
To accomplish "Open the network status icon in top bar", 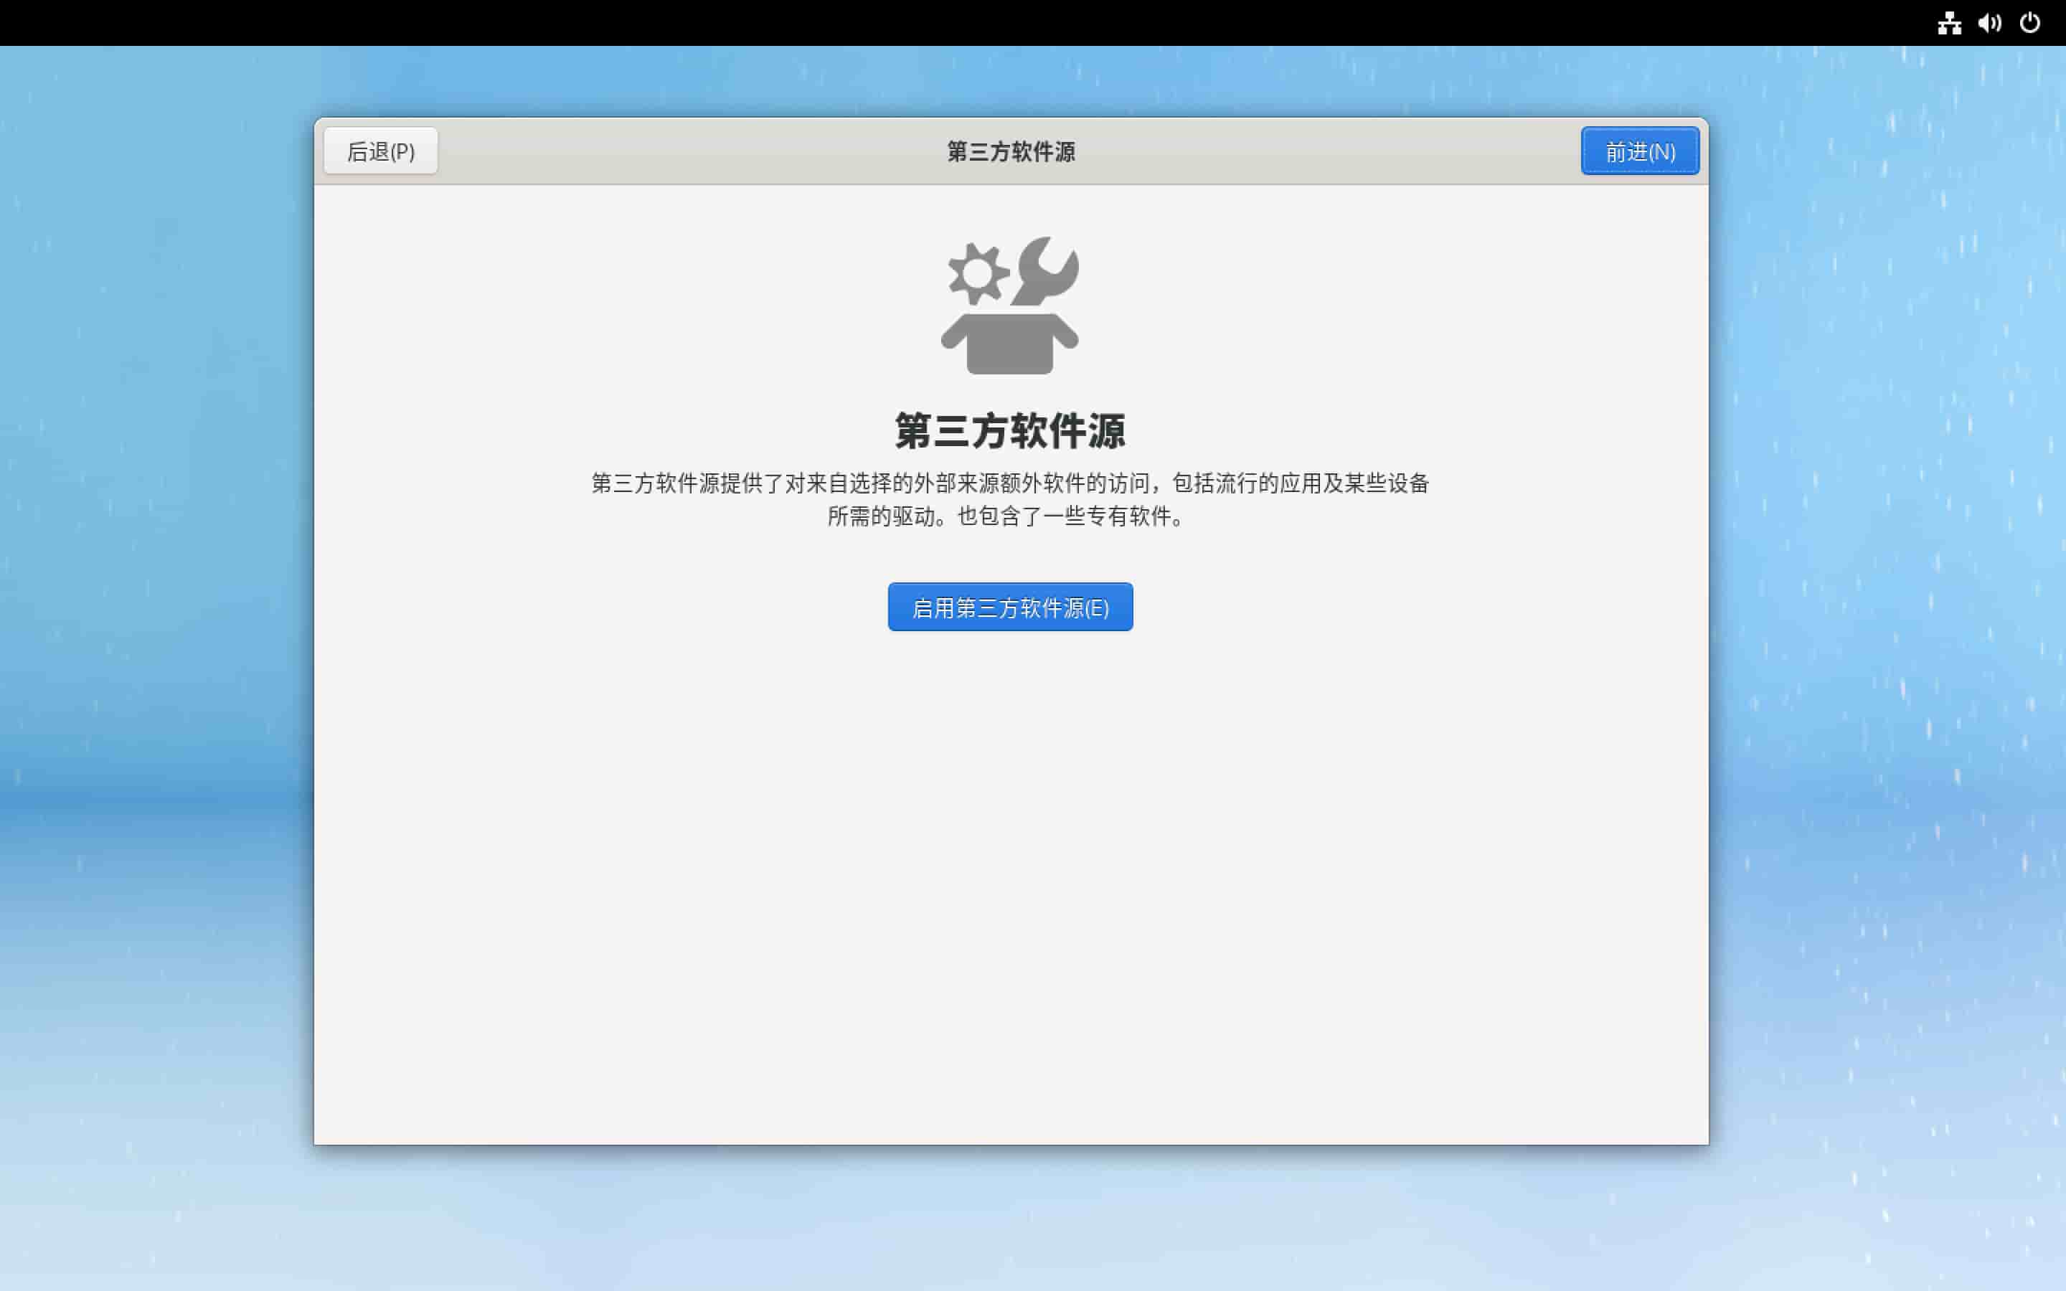I will tap(1949, 23).
